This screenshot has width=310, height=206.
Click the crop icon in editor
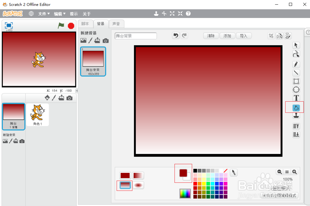point(271,36)
